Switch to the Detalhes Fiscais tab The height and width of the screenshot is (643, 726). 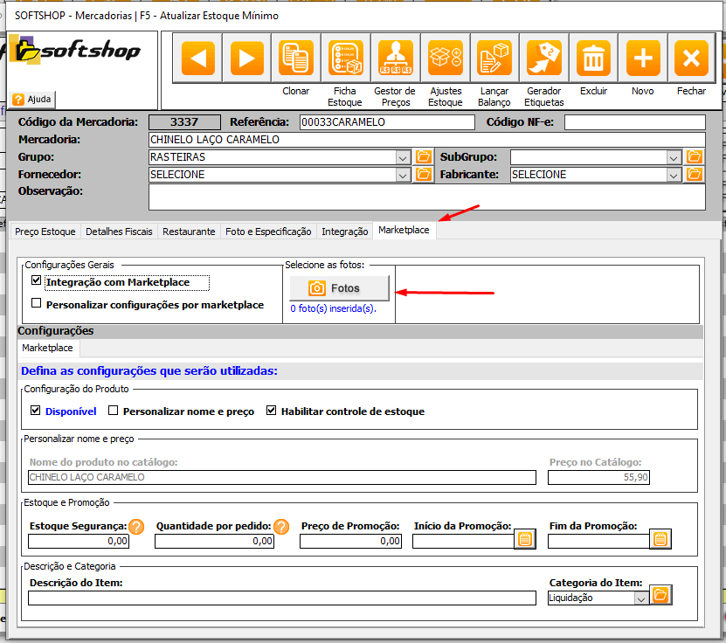(x=121, y=232)
